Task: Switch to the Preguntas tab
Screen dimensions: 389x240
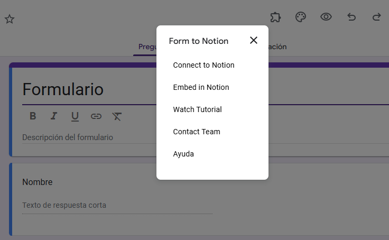Action: [145, 47]
